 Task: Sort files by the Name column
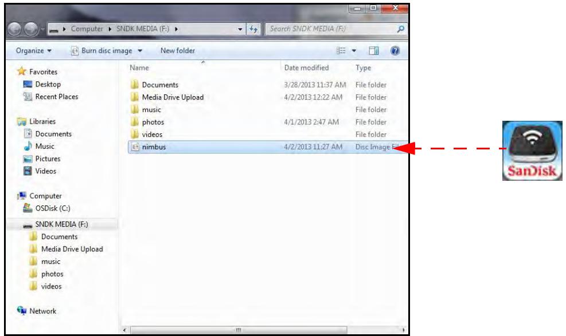coord(139,68)
